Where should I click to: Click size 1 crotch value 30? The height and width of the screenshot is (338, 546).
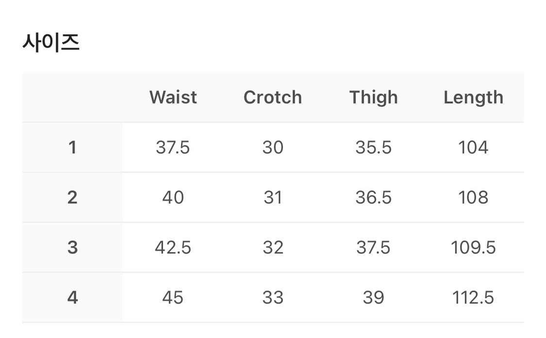tap(273, 147)
